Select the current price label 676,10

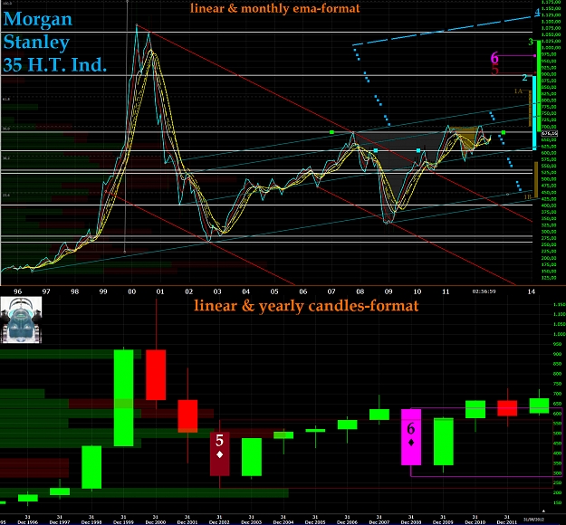coord(550,133)
